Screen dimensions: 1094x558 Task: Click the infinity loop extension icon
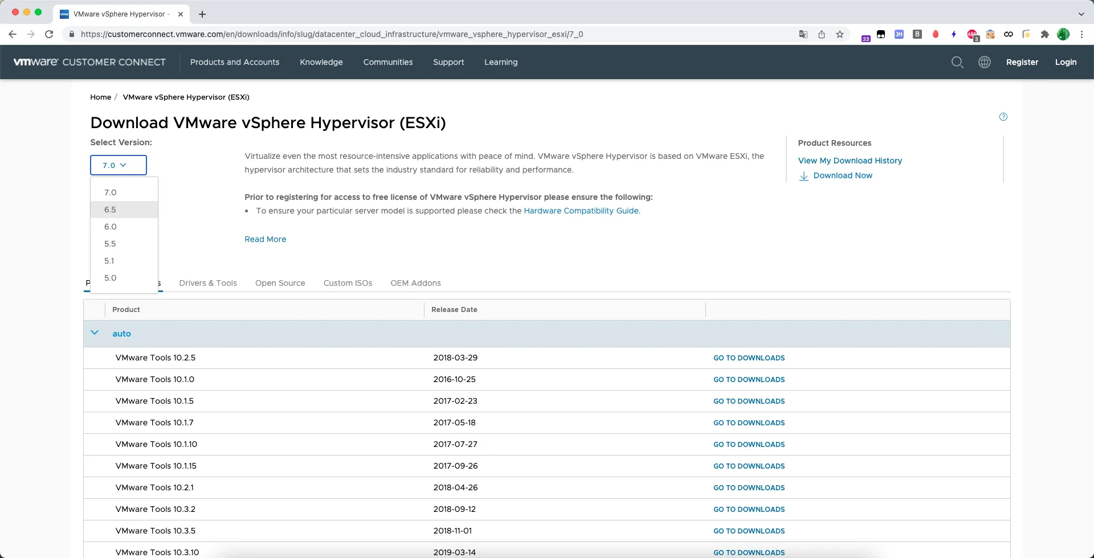(1009, 34)
